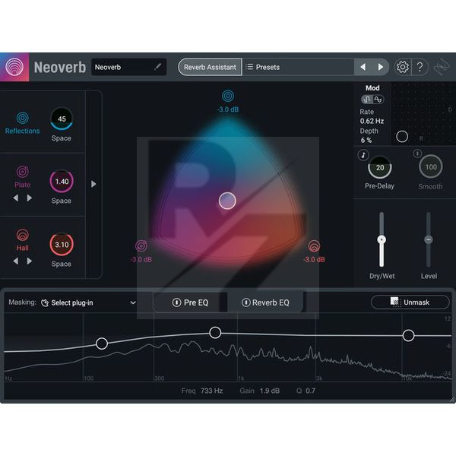456x456 pixels.
Task: Select next Hall reverb type
Action: pos(29,261)
